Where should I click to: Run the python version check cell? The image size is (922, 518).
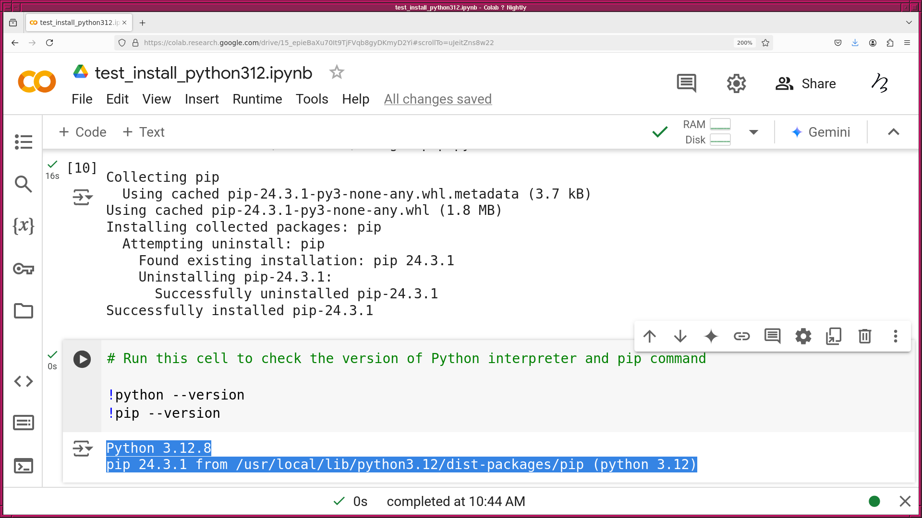point(82,359)
